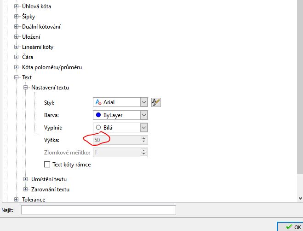Image resolution: width=303 pixels, height=231 pixels.
Task: Expand the Úhlová kóta tree node
Action: [x=17, y=6]
